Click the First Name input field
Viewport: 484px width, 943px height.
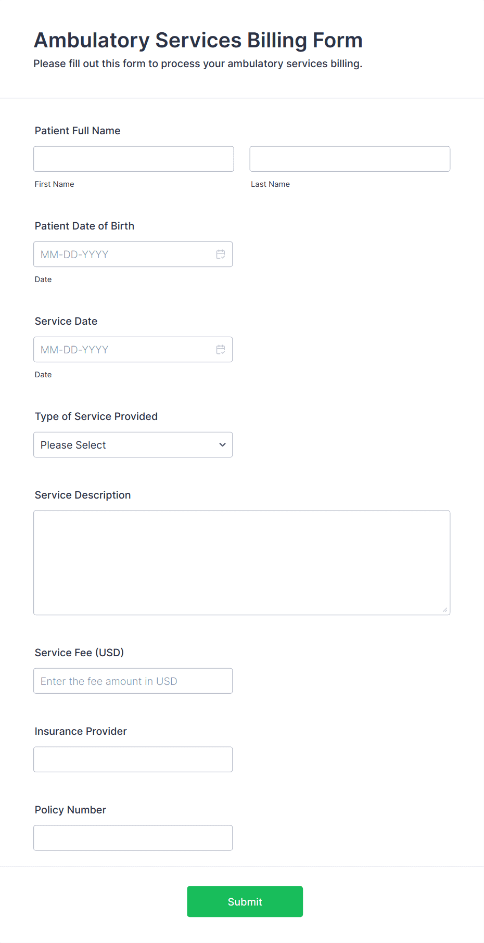134,159
